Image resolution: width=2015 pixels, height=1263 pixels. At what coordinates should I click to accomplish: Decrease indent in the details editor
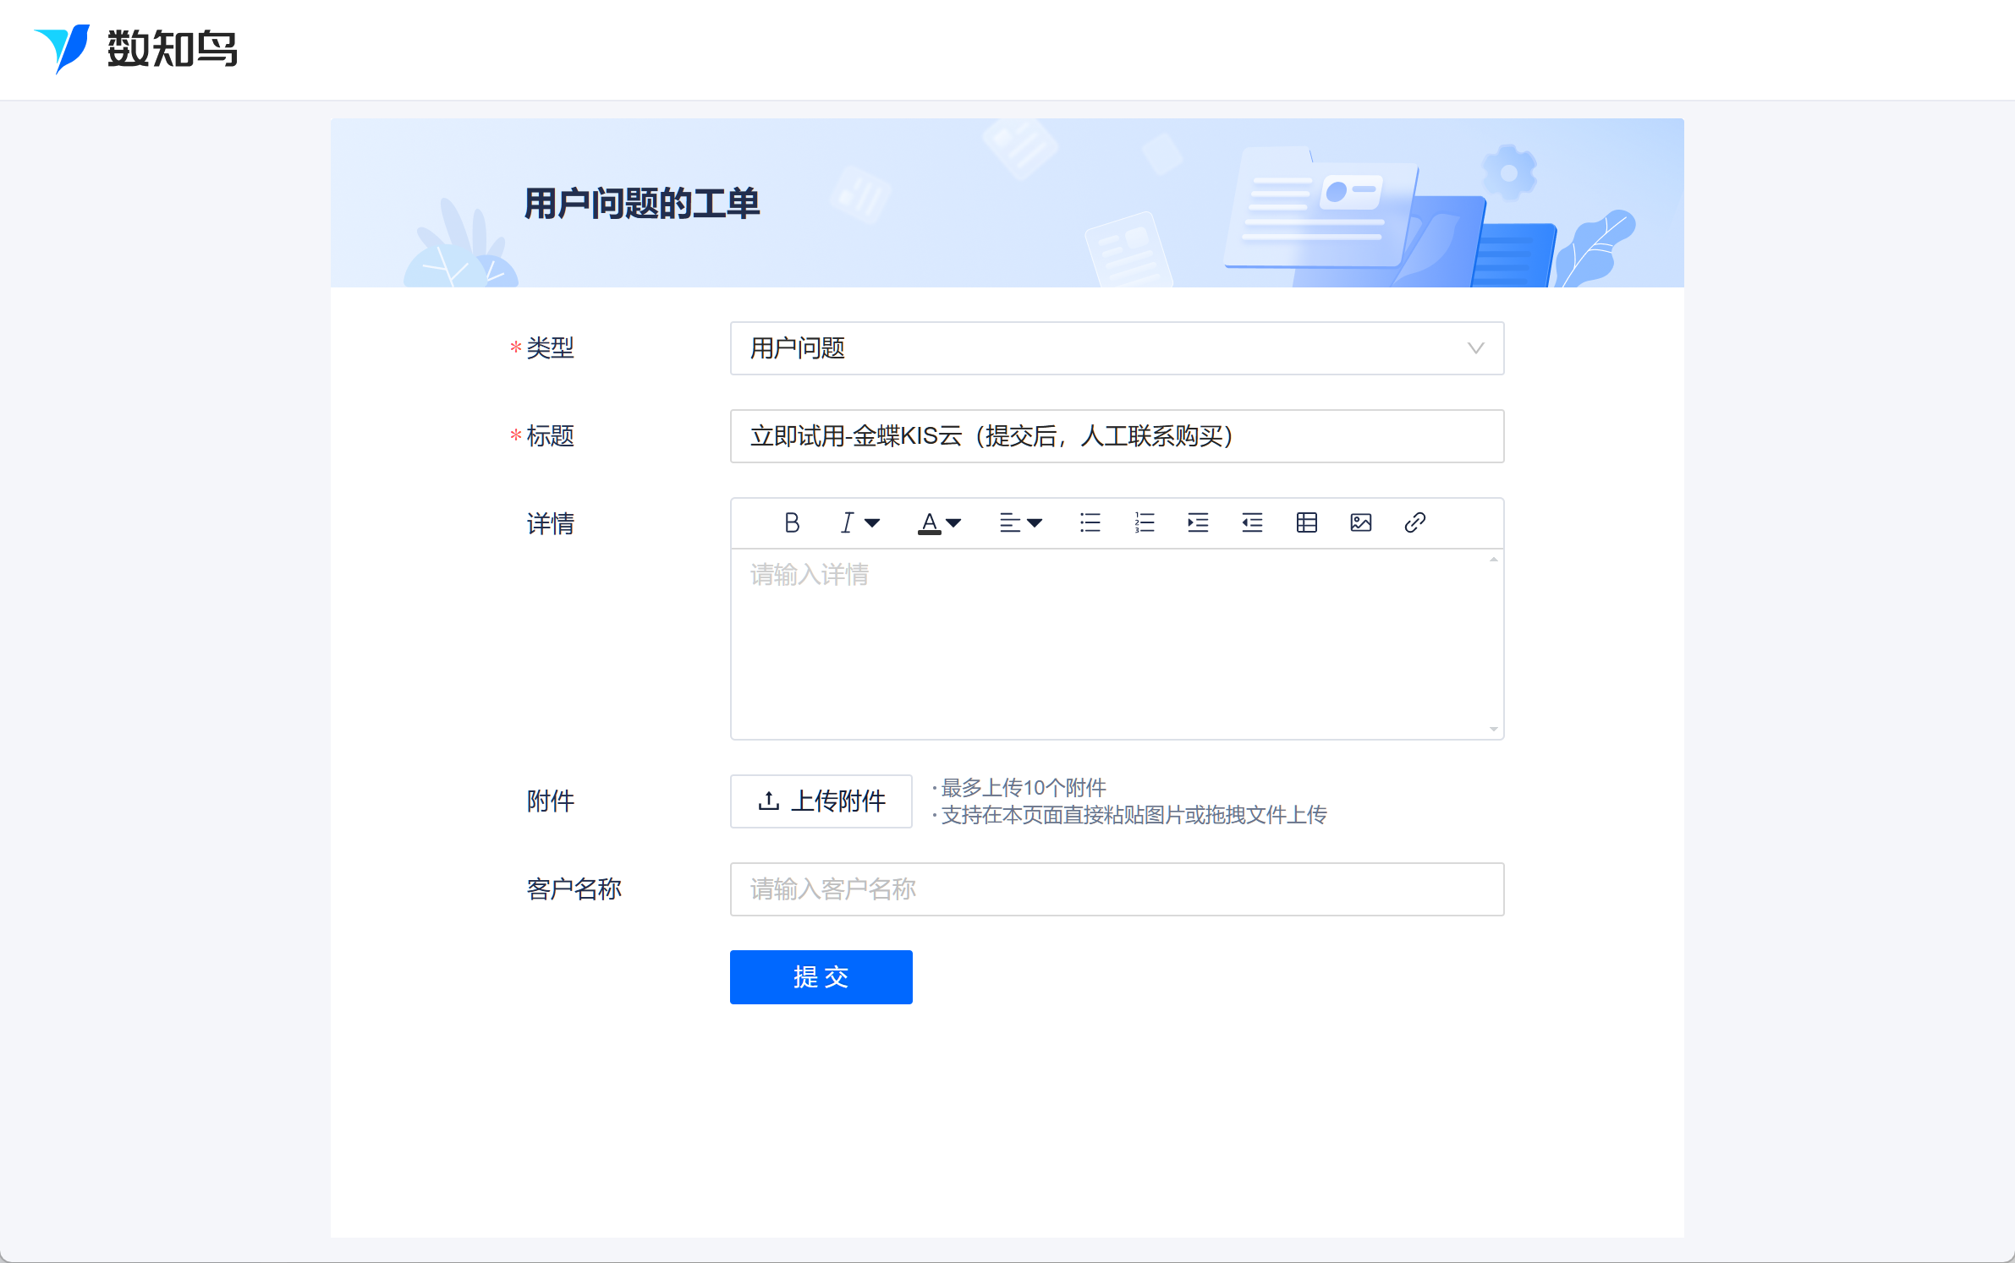(1252, 522)
